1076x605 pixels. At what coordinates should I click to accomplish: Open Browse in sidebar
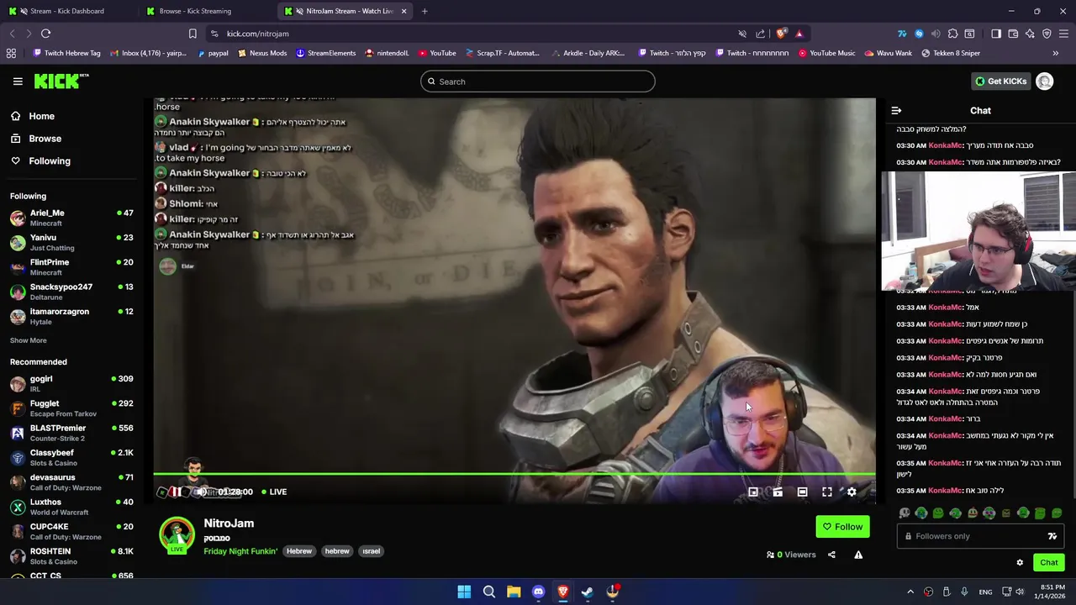pos(45,139)
